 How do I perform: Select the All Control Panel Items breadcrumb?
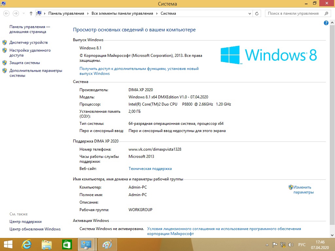point(122,13)
